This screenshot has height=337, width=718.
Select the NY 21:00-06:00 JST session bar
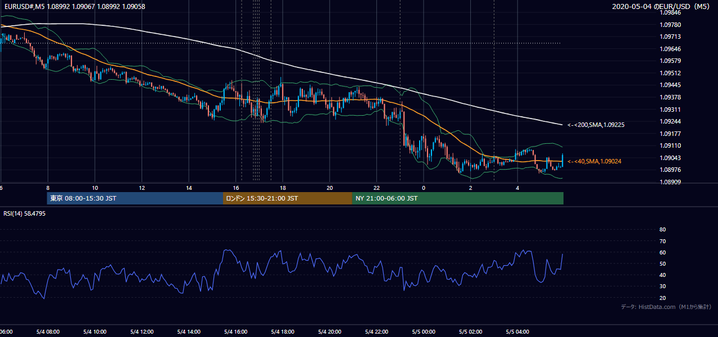coord(458,198)
